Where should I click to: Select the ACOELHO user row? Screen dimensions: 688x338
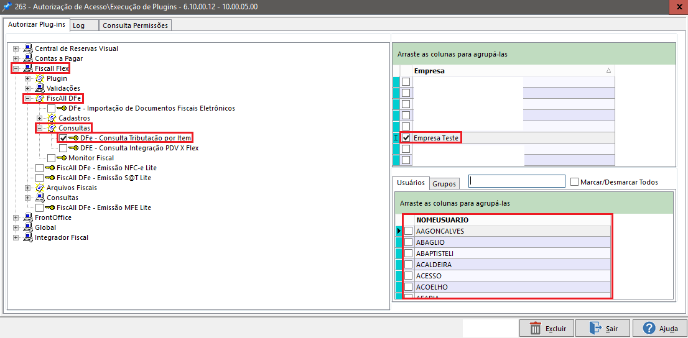(x=512, y=286)
